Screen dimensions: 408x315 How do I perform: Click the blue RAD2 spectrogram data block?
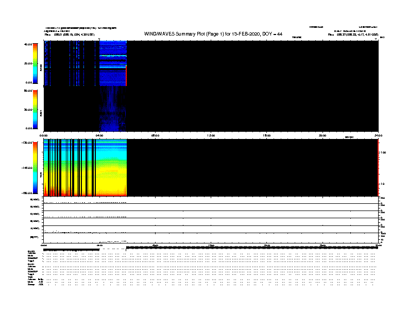click(113, 63)
